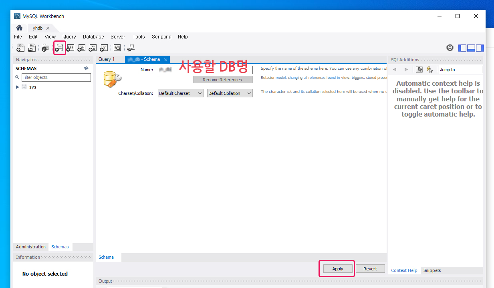The width and height of the screenshot is (494, 288).
Task: Open the preferences gear icon
Action: click(450, 48)
